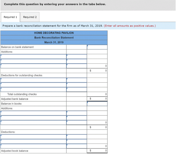This screenshot has height=155, width=178.
Task: Open first description dropdown under books Additions
Action: [33, 113]
